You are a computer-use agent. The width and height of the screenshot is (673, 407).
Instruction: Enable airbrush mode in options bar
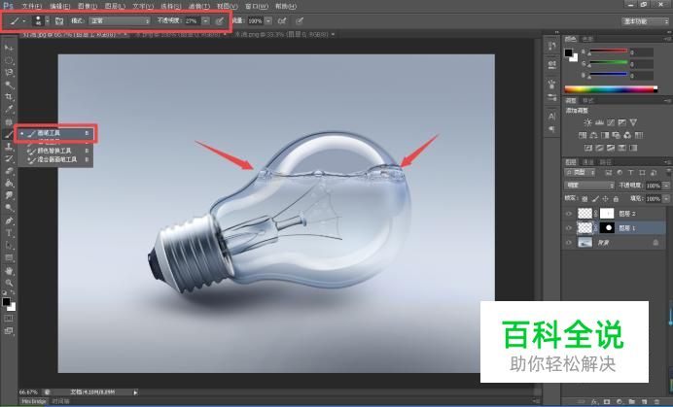(x=282, y=21)
